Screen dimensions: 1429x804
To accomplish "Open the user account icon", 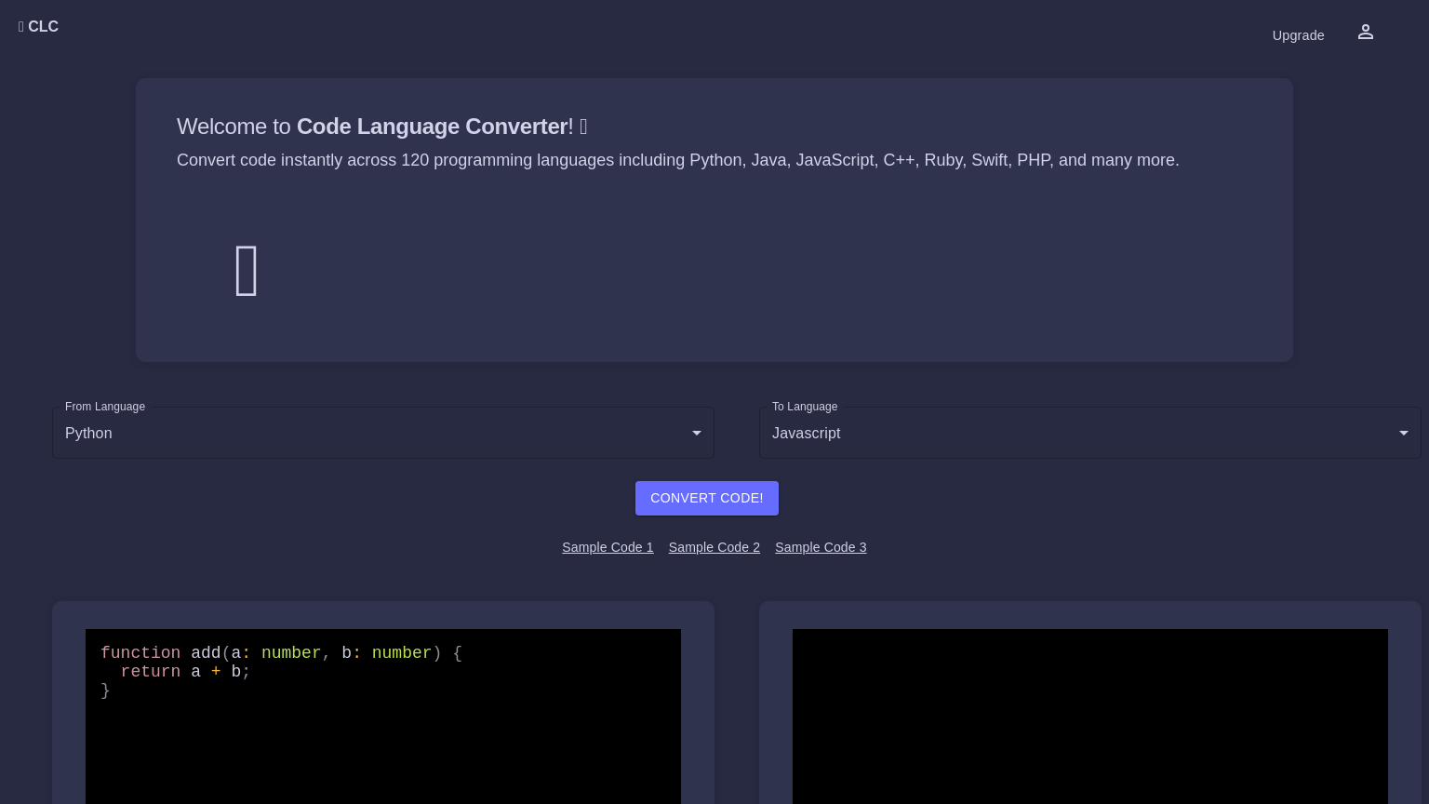I will pos(1365,32).
